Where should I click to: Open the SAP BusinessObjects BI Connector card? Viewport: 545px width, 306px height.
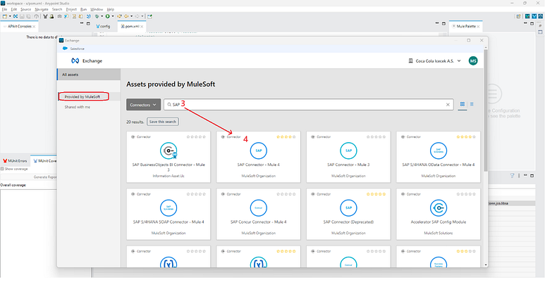[x=169, y=157]
